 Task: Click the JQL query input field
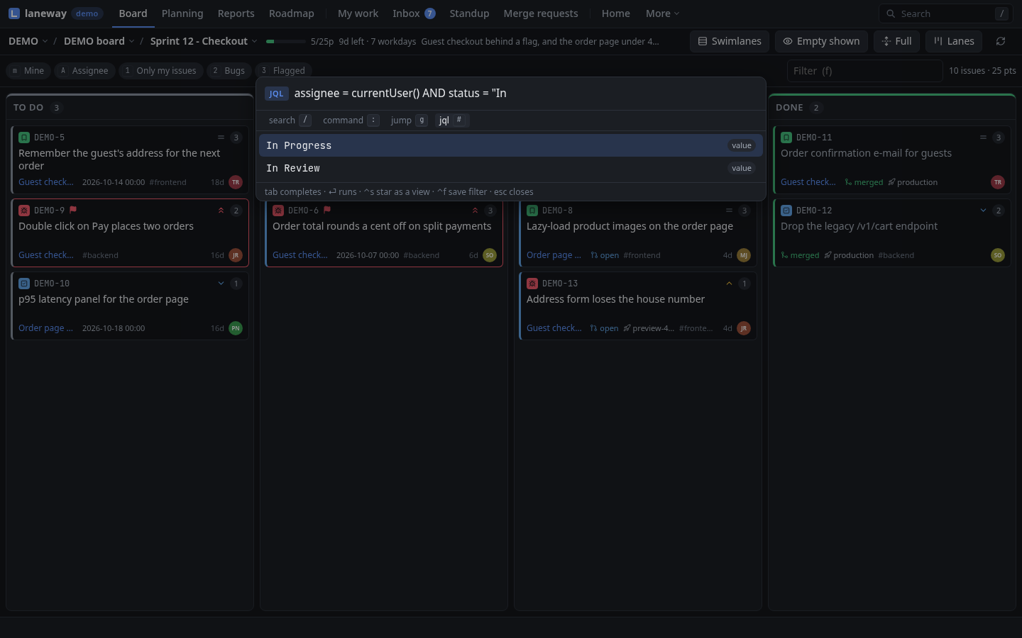tap(525, 94)
